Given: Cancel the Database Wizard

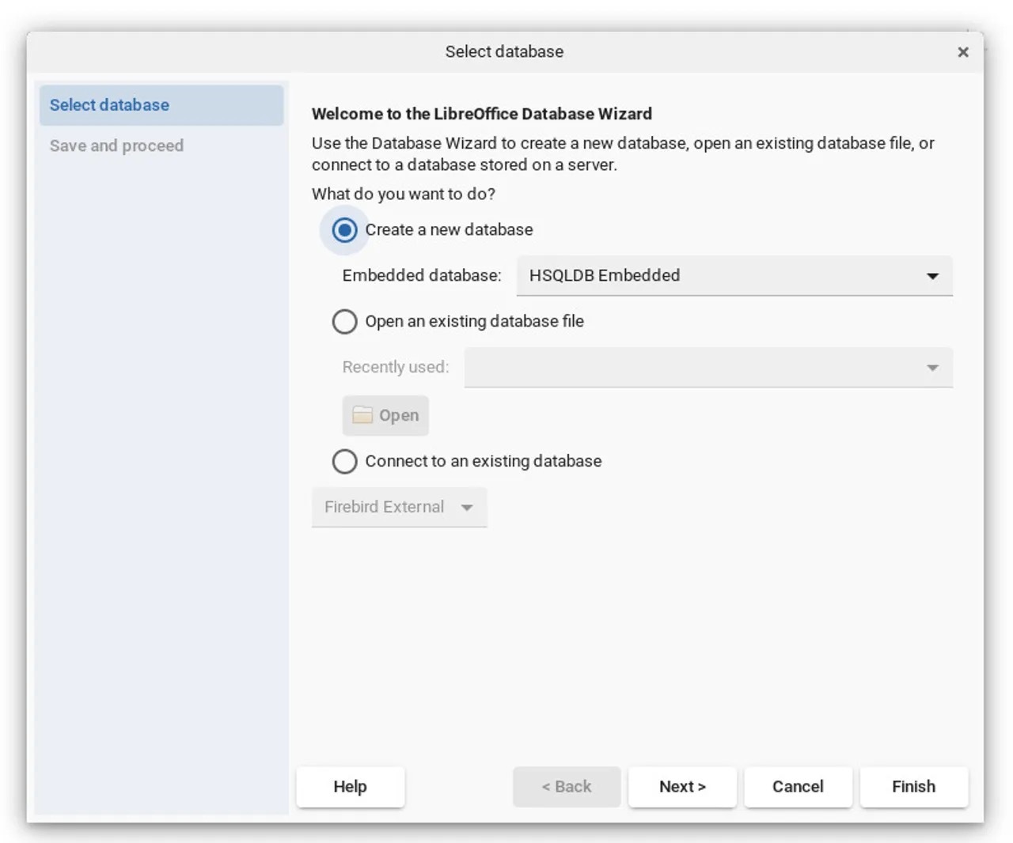Looking at the screenshot, I should pyautogui.click(x=798, y=787).
